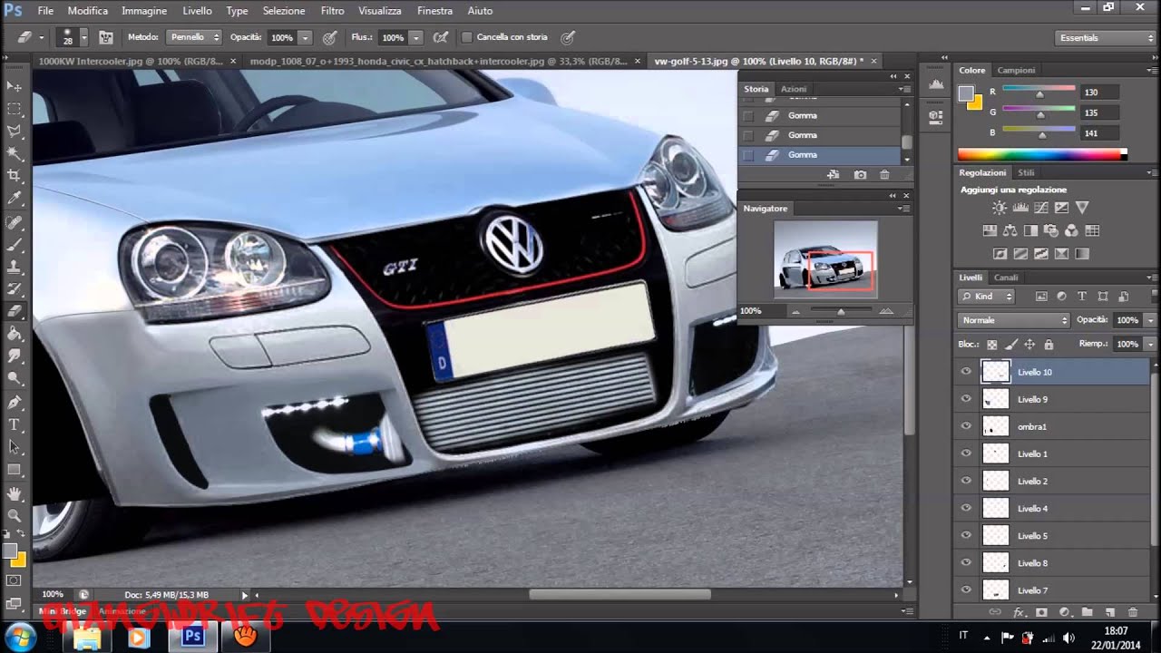
Task: Open the Normale blend mode dropdown
Action: [x=1014, y=320]
